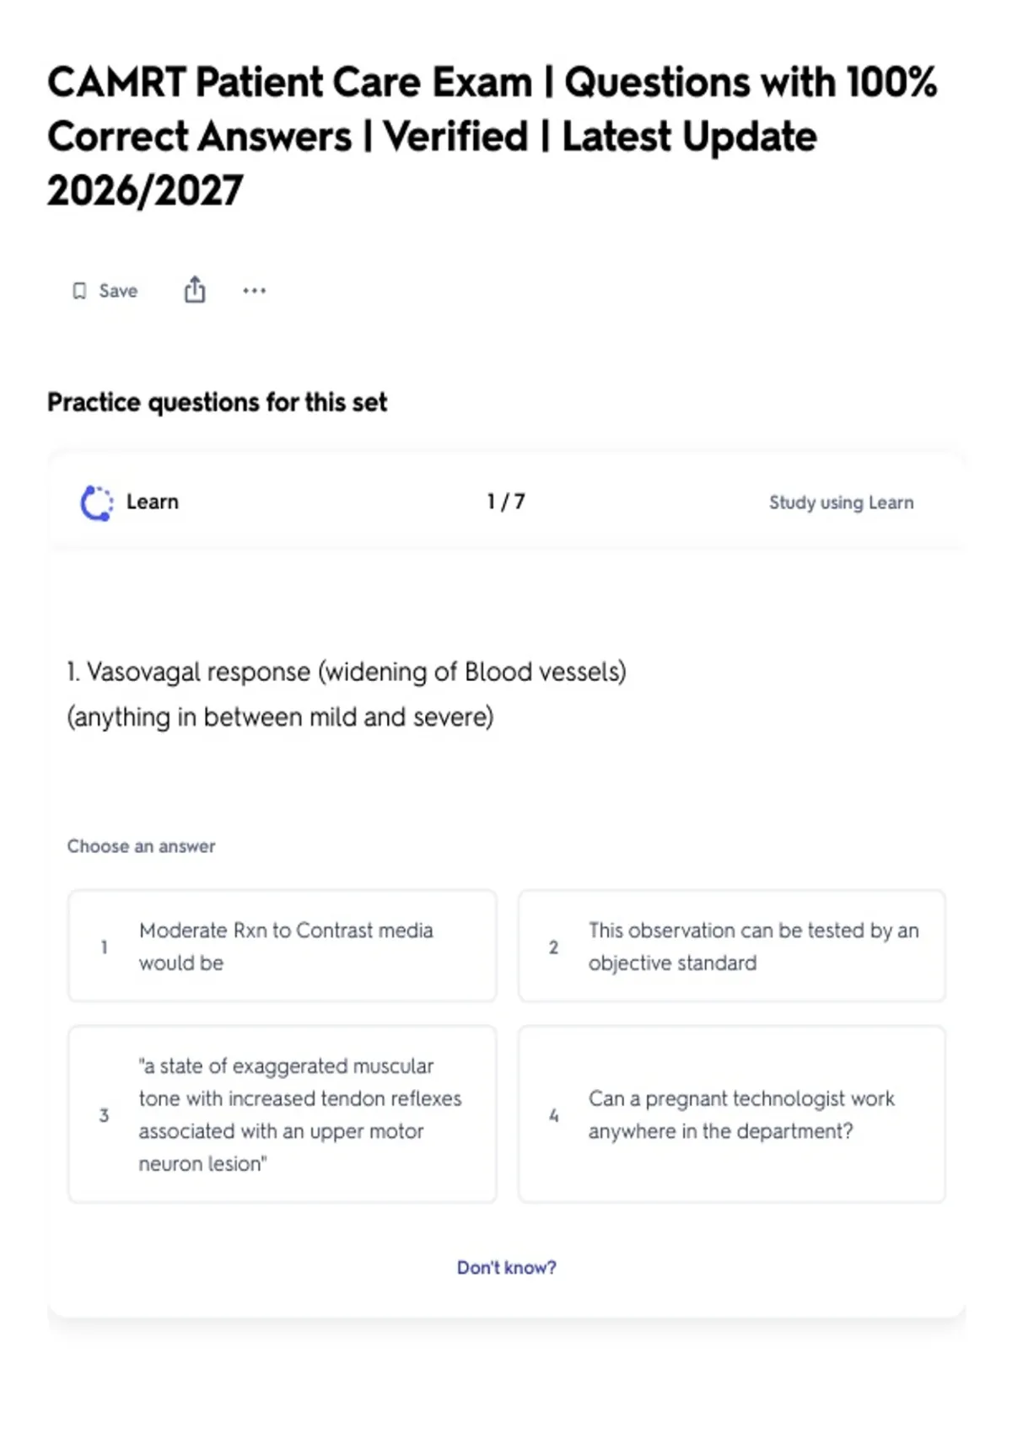Open the three-dot more options menu

tap(254, 291)
